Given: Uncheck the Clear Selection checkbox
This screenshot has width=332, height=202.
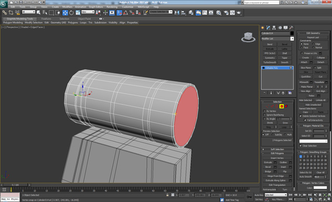Looking at the screenshot, I should [x=300, y=146].
